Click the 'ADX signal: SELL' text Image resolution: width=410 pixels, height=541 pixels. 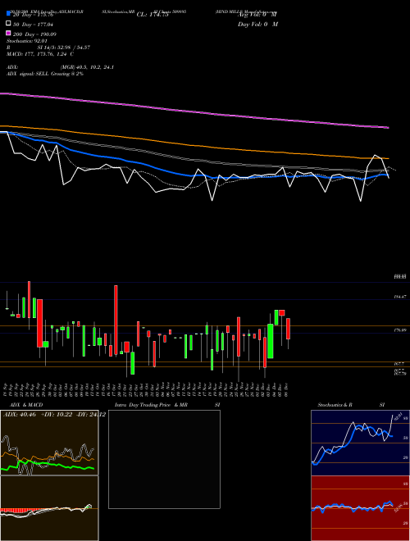click(x=28, y=74)
